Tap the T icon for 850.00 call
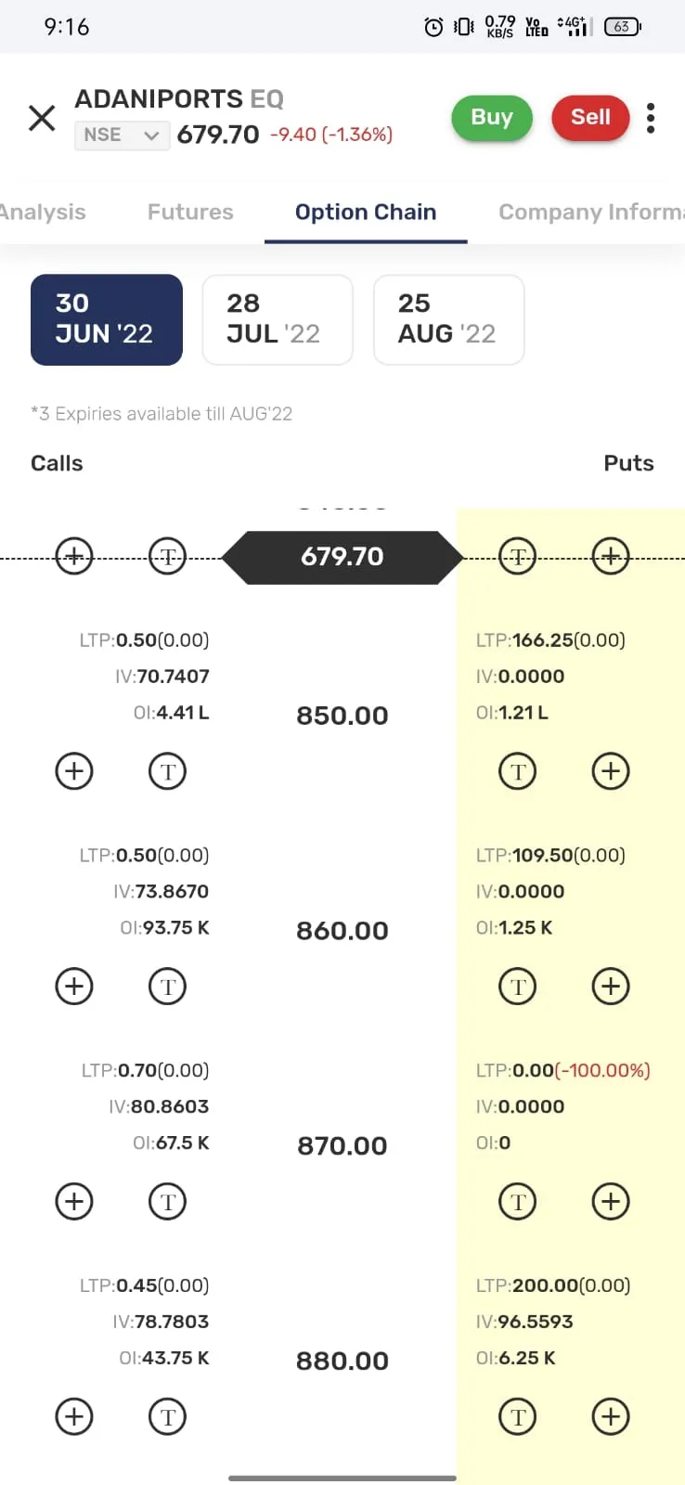 [168, 771]
